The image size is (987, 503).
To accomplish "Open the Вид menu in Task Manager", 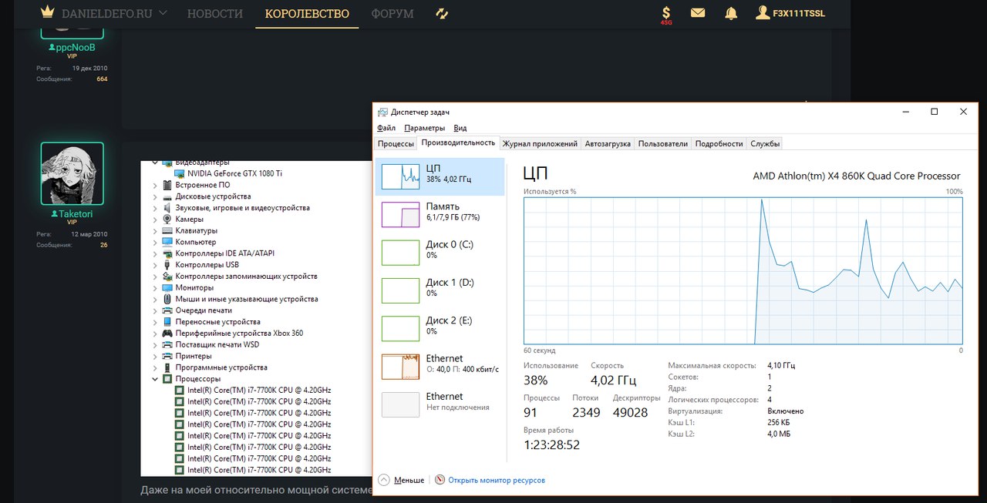I will [x=460, y=128].
